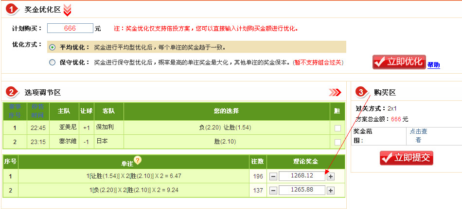
Task: Click the red triple-arrow icon in 选项调节区 header
Action: coord(335,92)
